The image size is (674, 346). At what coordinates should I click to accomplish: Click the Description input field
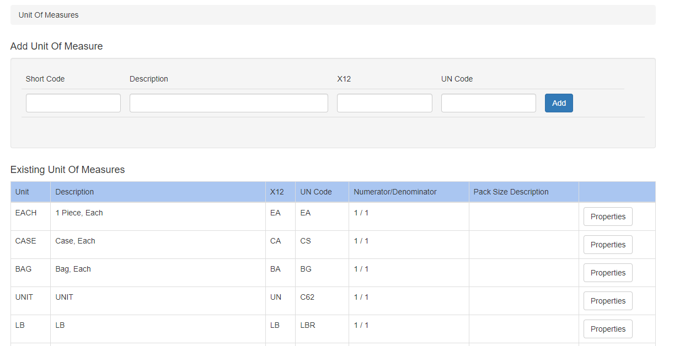[x=229, y=103]
